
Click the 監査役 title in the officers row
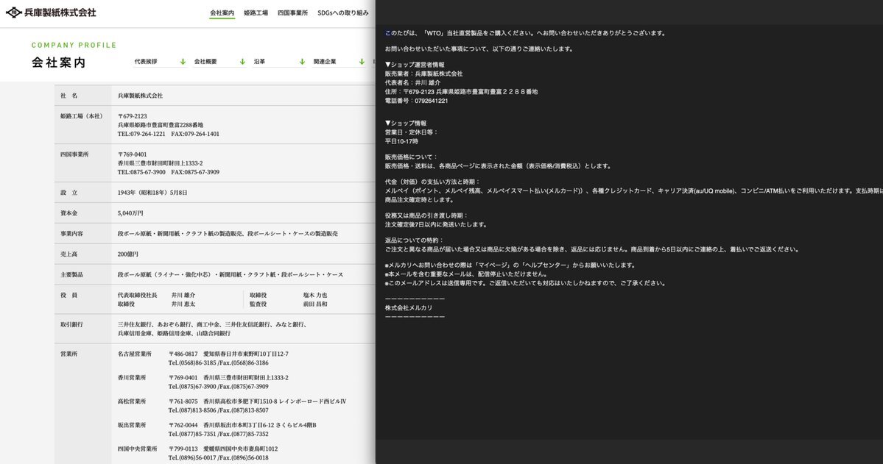click(x=258, y=304)
